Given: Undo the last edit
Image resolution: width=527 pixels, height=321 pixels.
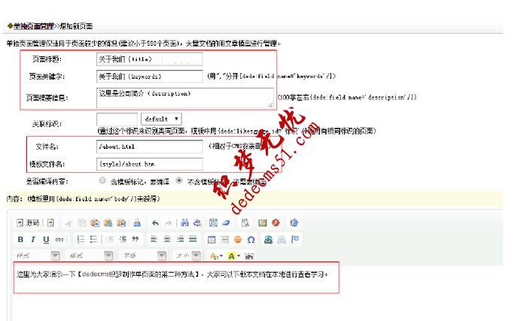Looking at the screenshot, I should 155,223.
